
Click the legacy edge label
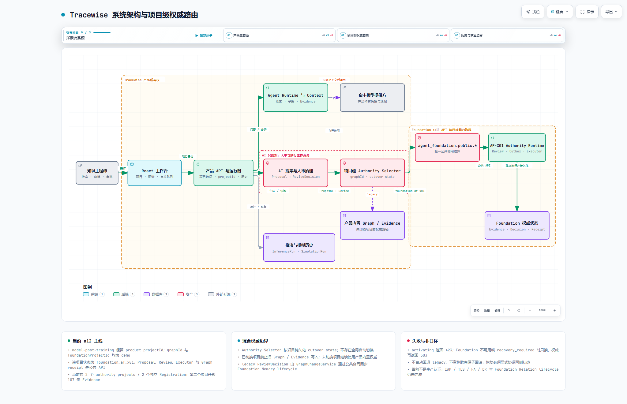coord(372,194)
